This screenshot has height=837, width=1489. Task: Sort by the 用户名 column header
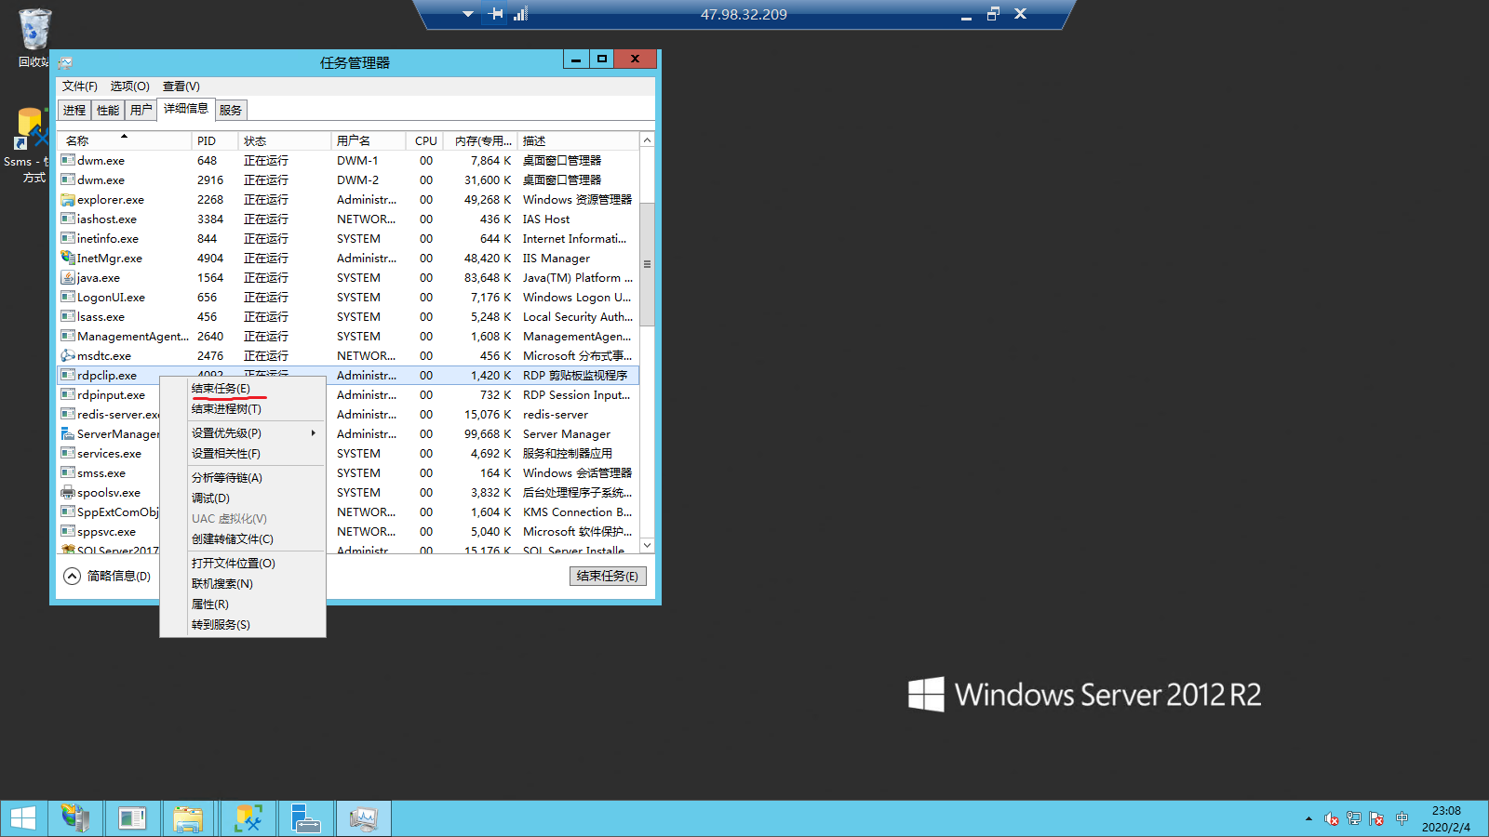(x=369, y=140)
